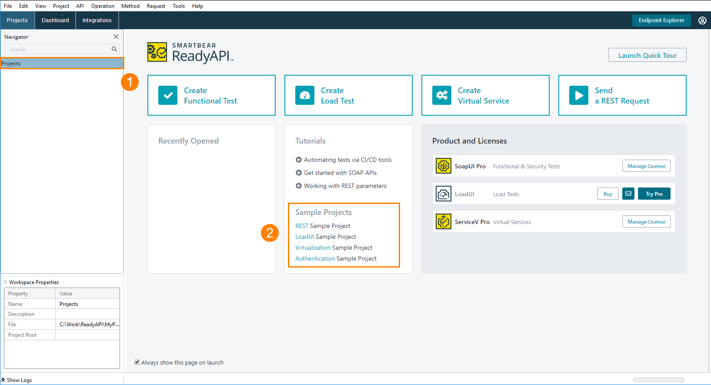The width and height of the screenshot is (711, 385).
Task: Click the Buy button for LoadUI
Action: tap(608, 194)
